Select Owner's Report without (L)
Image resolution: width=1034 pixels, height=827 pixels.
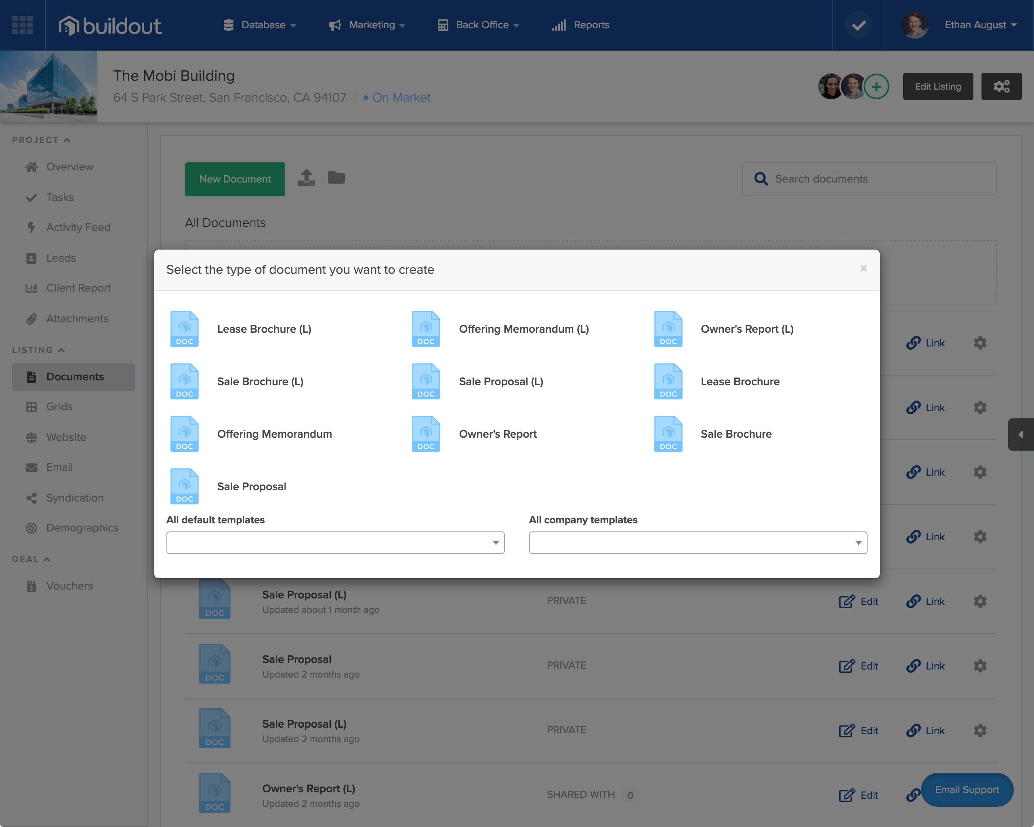click(474, 434)
